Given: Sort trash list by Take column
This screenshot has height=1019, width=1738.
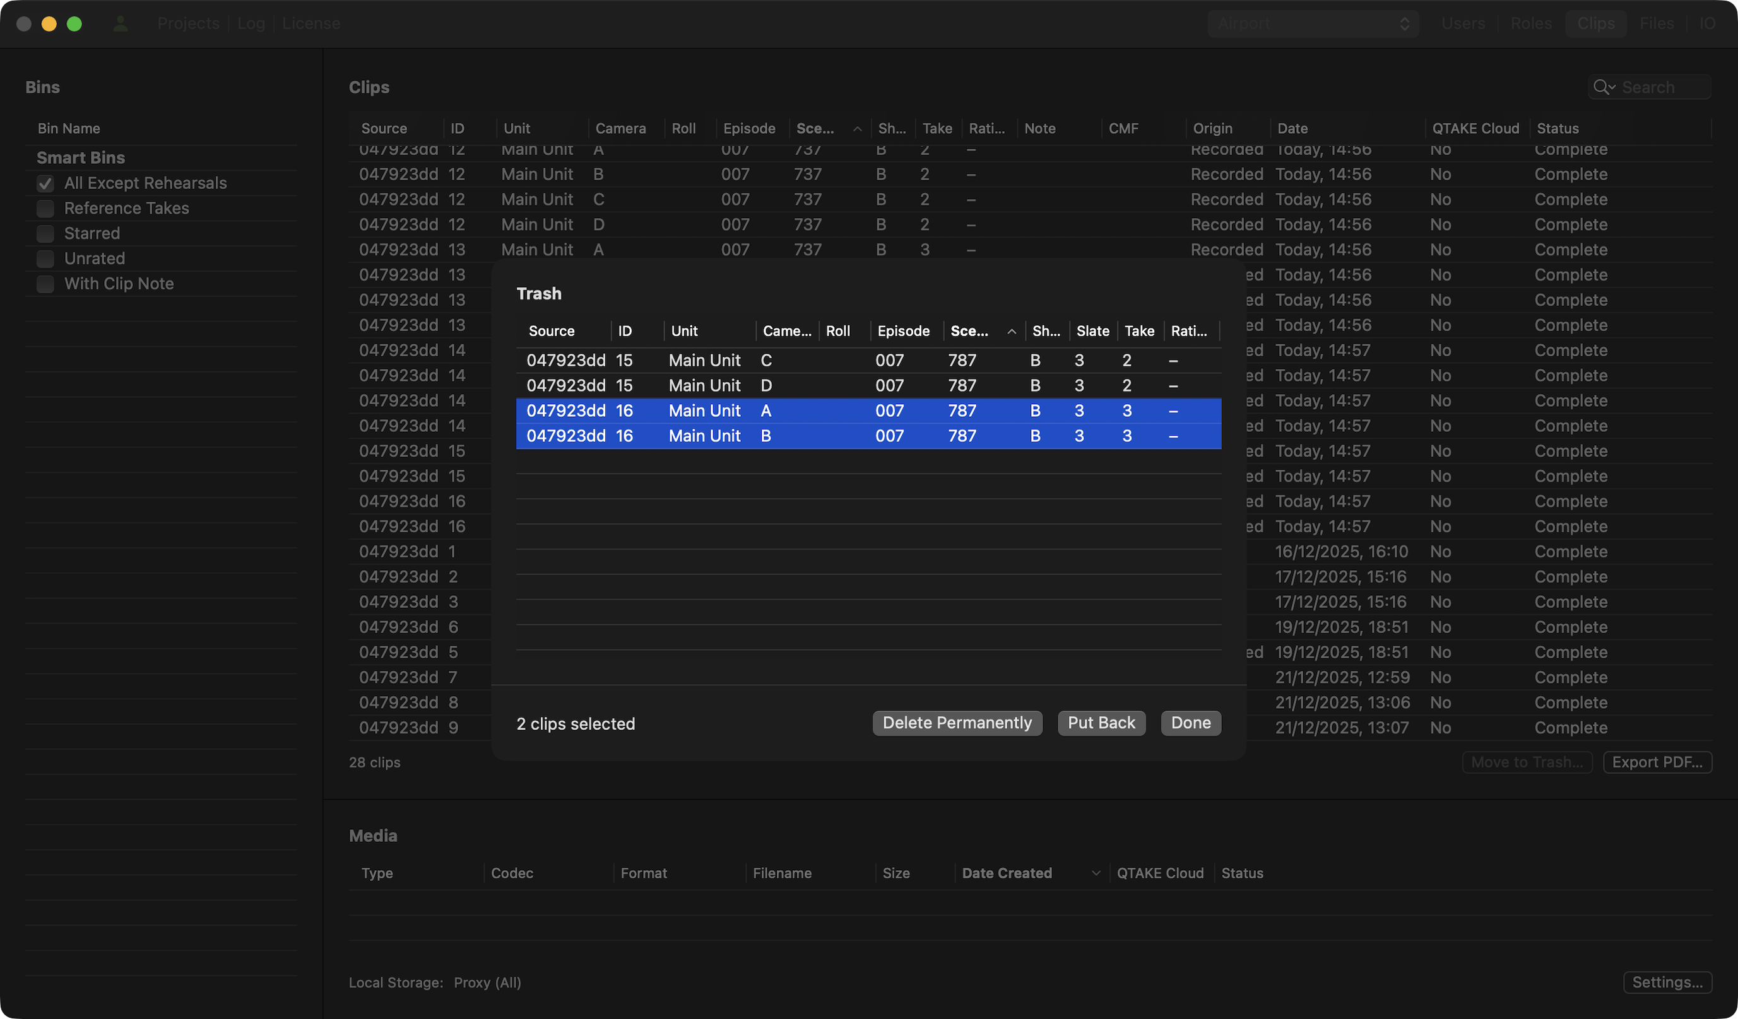Looking at the screenshot, I should 1138,332.
